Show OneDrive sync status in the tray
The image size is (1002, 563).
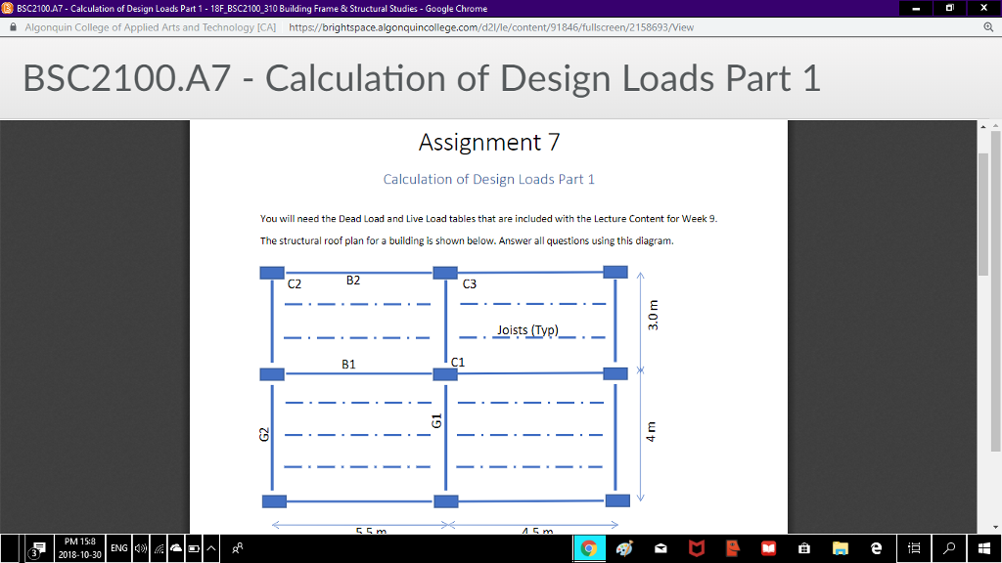[x=176, y=548]
